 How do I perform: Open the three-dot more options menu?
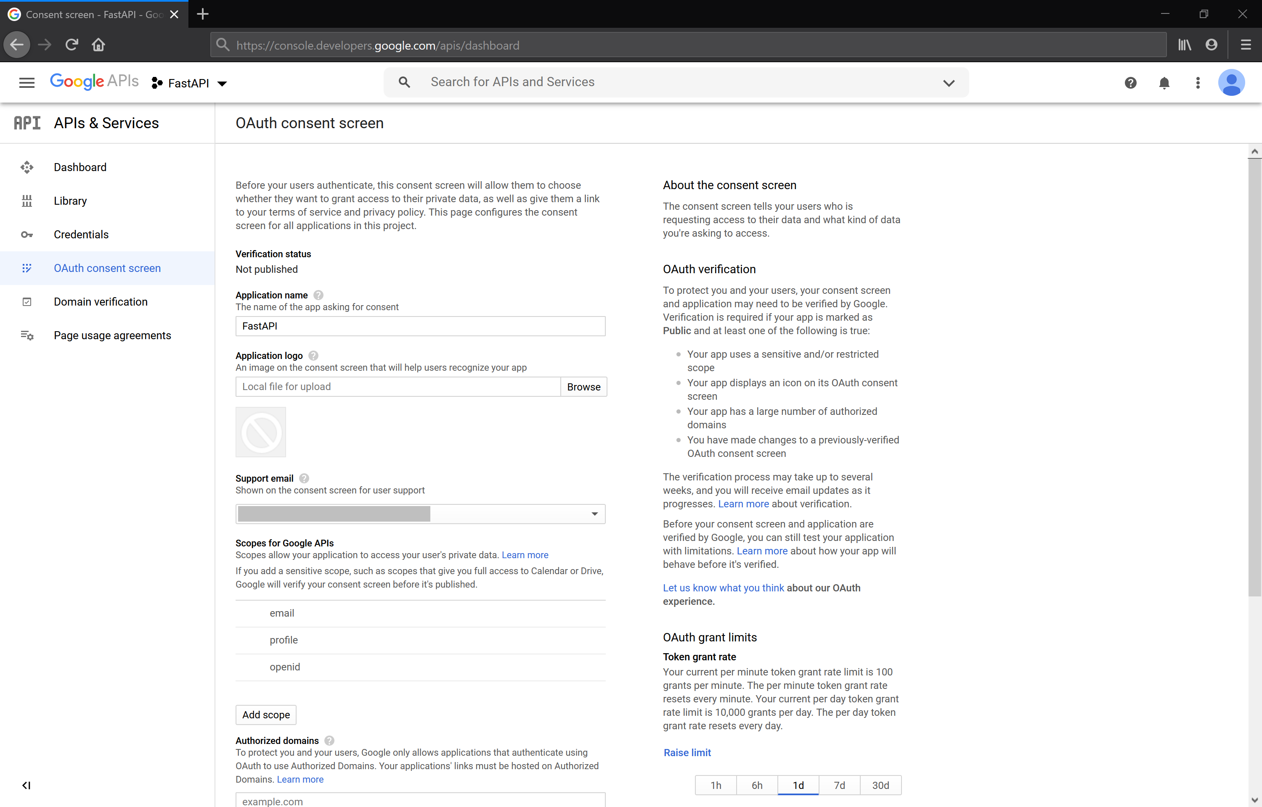(x=1198, y=83)
